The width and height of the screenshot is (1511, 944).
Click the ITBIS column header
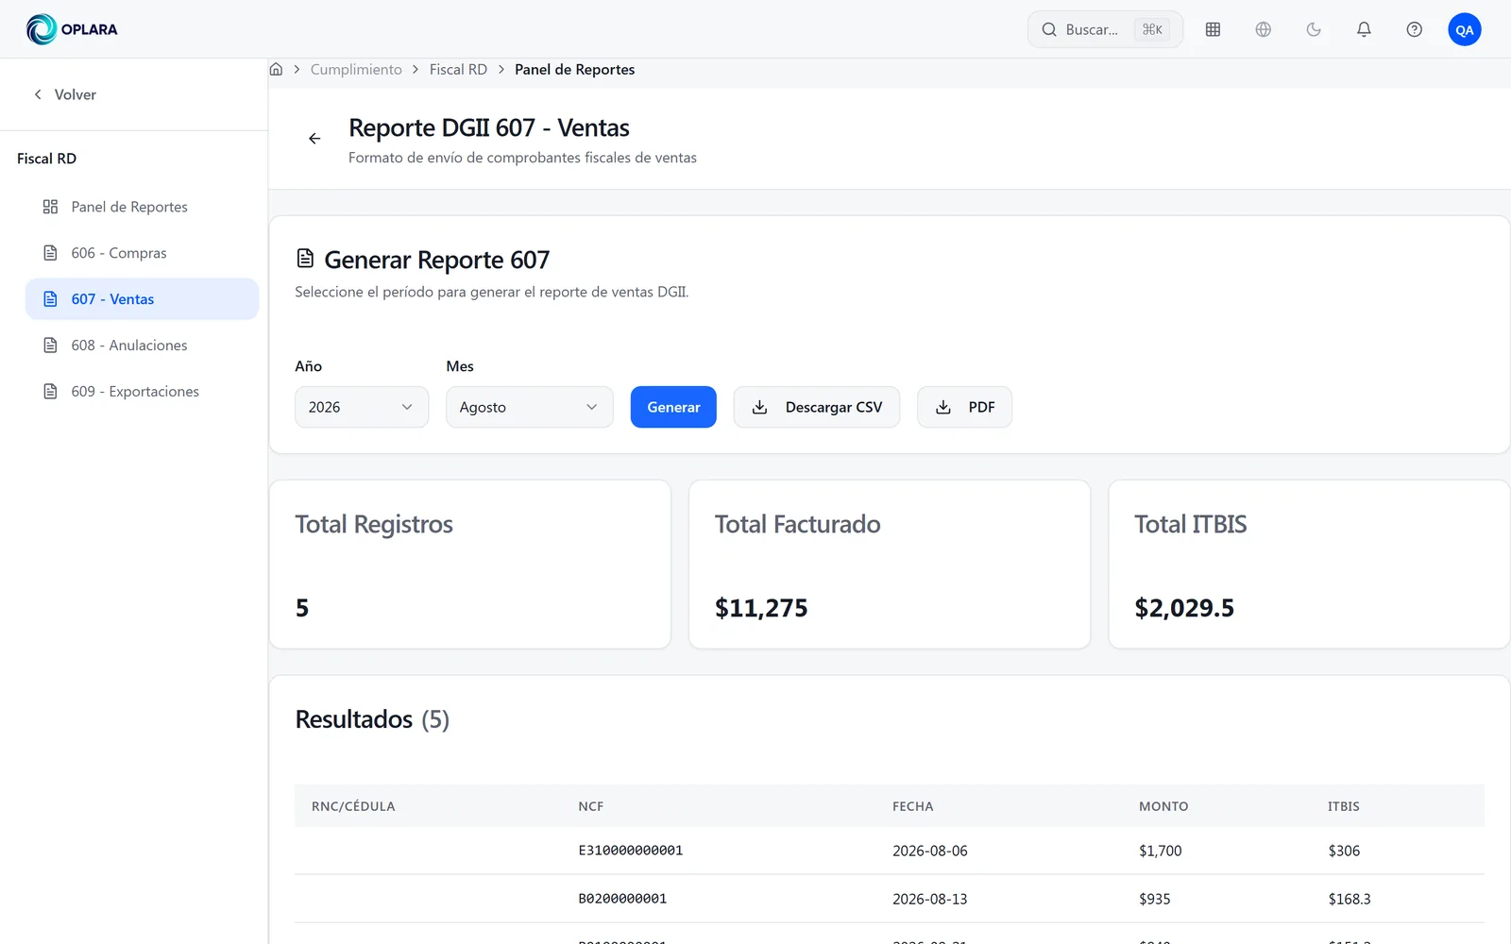click(x=1344, y=806)
